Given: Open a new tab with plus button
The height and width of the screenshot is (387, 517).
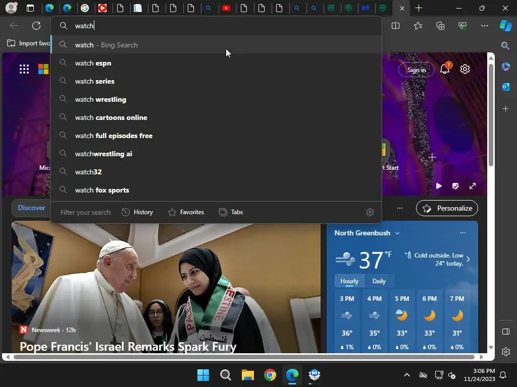Looking at the screenshot, I should coord(419,8).
